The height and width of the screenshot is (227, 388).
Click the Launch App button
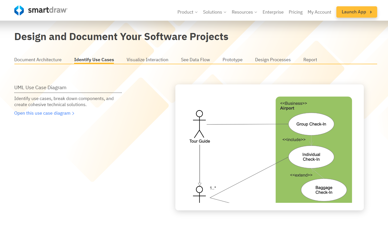357,12
